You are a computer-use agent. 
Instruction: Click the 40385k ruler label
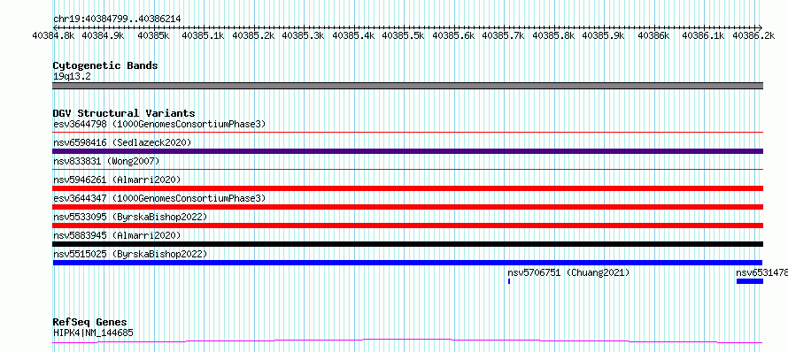pyautogui.click(x=153, y=35)
